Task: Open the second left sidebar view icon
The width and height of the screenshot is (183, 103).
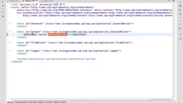Action: [3, 6]
